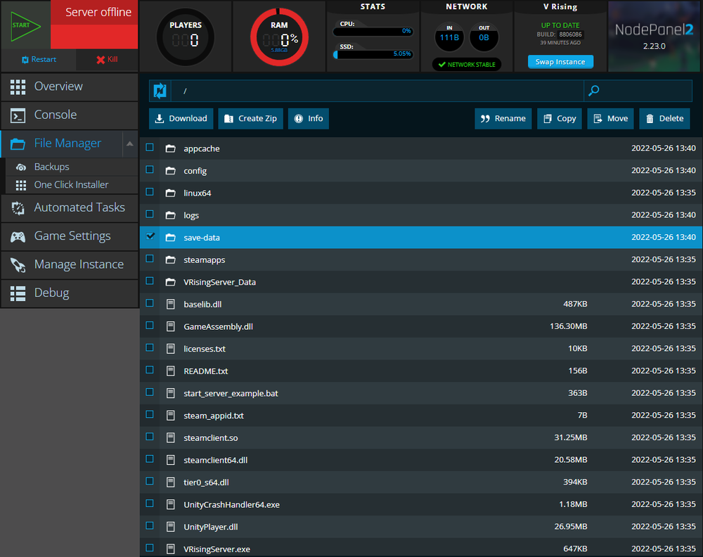The width and height of the screenshot is (703, 557).
Task: Delete the selected save-data folder
Action: tap(664, 119)
